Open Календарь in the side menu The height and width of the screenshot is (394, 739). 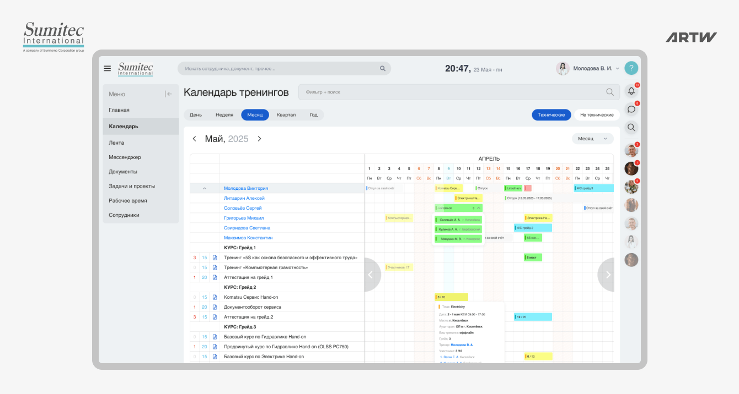click(x=141, y=126)
